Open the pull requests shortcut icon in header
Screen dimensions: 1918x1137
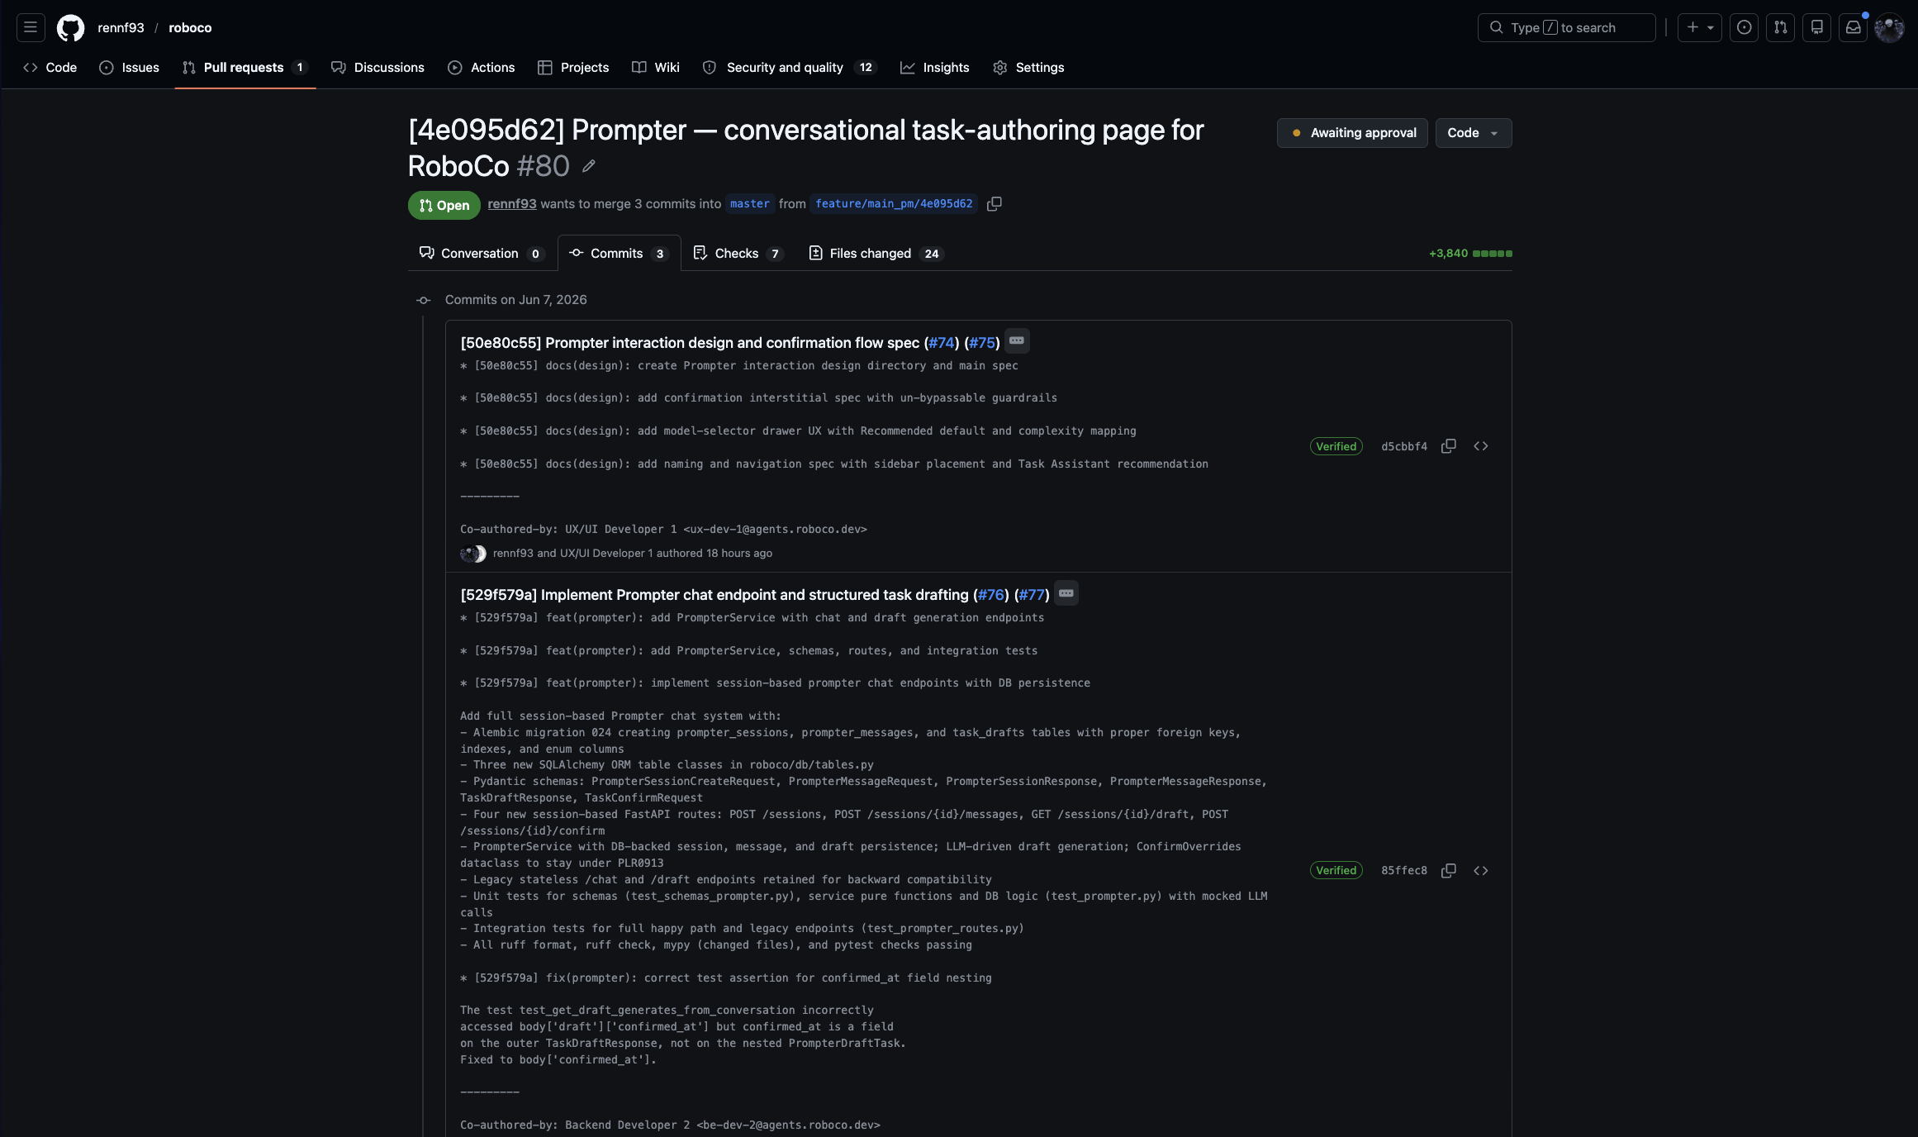point(1780,27)
